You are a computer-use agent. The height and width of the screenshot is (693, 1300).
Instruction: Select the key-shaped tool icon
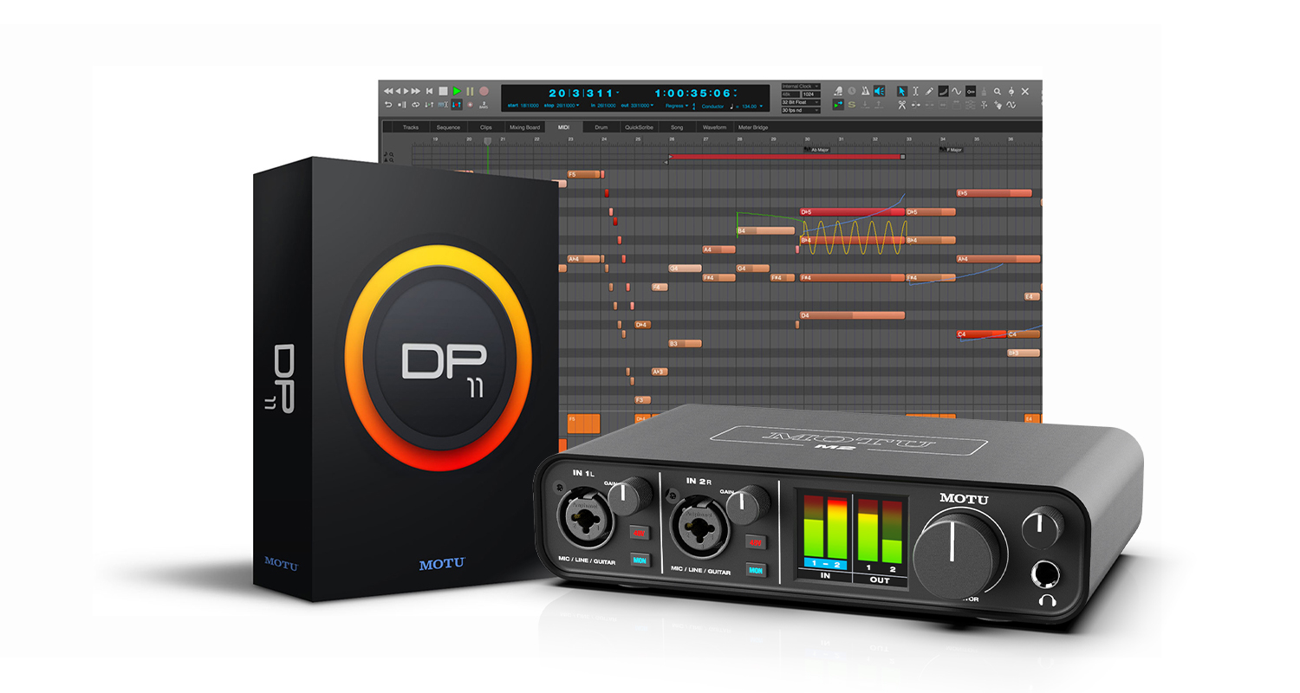click(x=971, y=91)
